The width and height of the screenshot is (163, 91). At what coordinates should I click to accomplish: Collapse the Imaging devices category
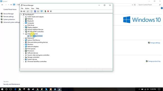click(24, 34)
